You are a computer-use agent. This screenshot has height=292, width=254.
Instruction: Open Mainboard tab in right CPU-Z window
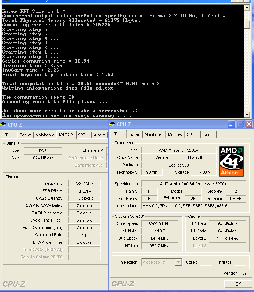click(x=154, y=135)
